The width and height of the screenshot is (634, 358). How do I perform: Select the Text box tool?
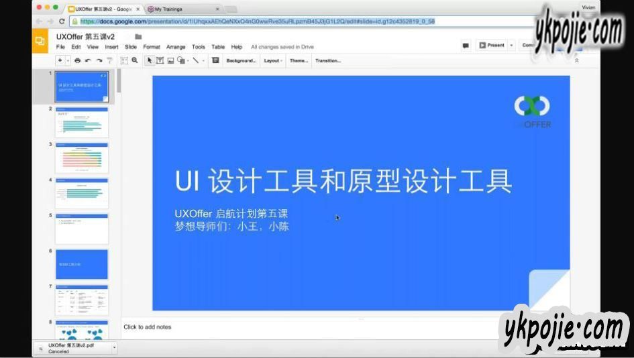(160, 60)
